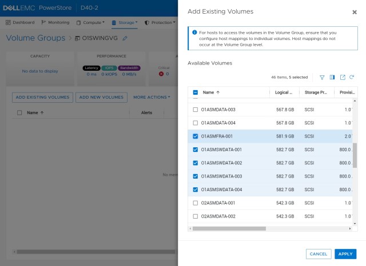The image size is (366, 266).
Task: Click the show/hide columns icon
Action: 332,77
